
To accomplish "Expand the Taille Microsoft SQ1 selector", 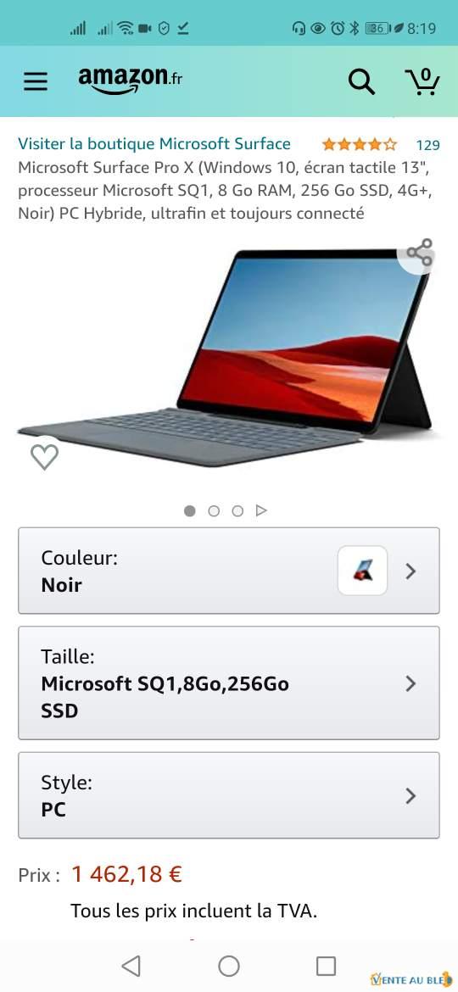I will [x=229, y=683].
